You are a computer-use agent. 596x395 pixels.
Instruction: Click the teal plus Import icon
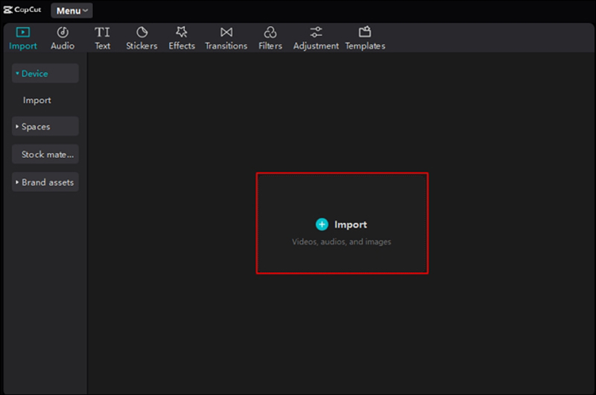[322, 224]
